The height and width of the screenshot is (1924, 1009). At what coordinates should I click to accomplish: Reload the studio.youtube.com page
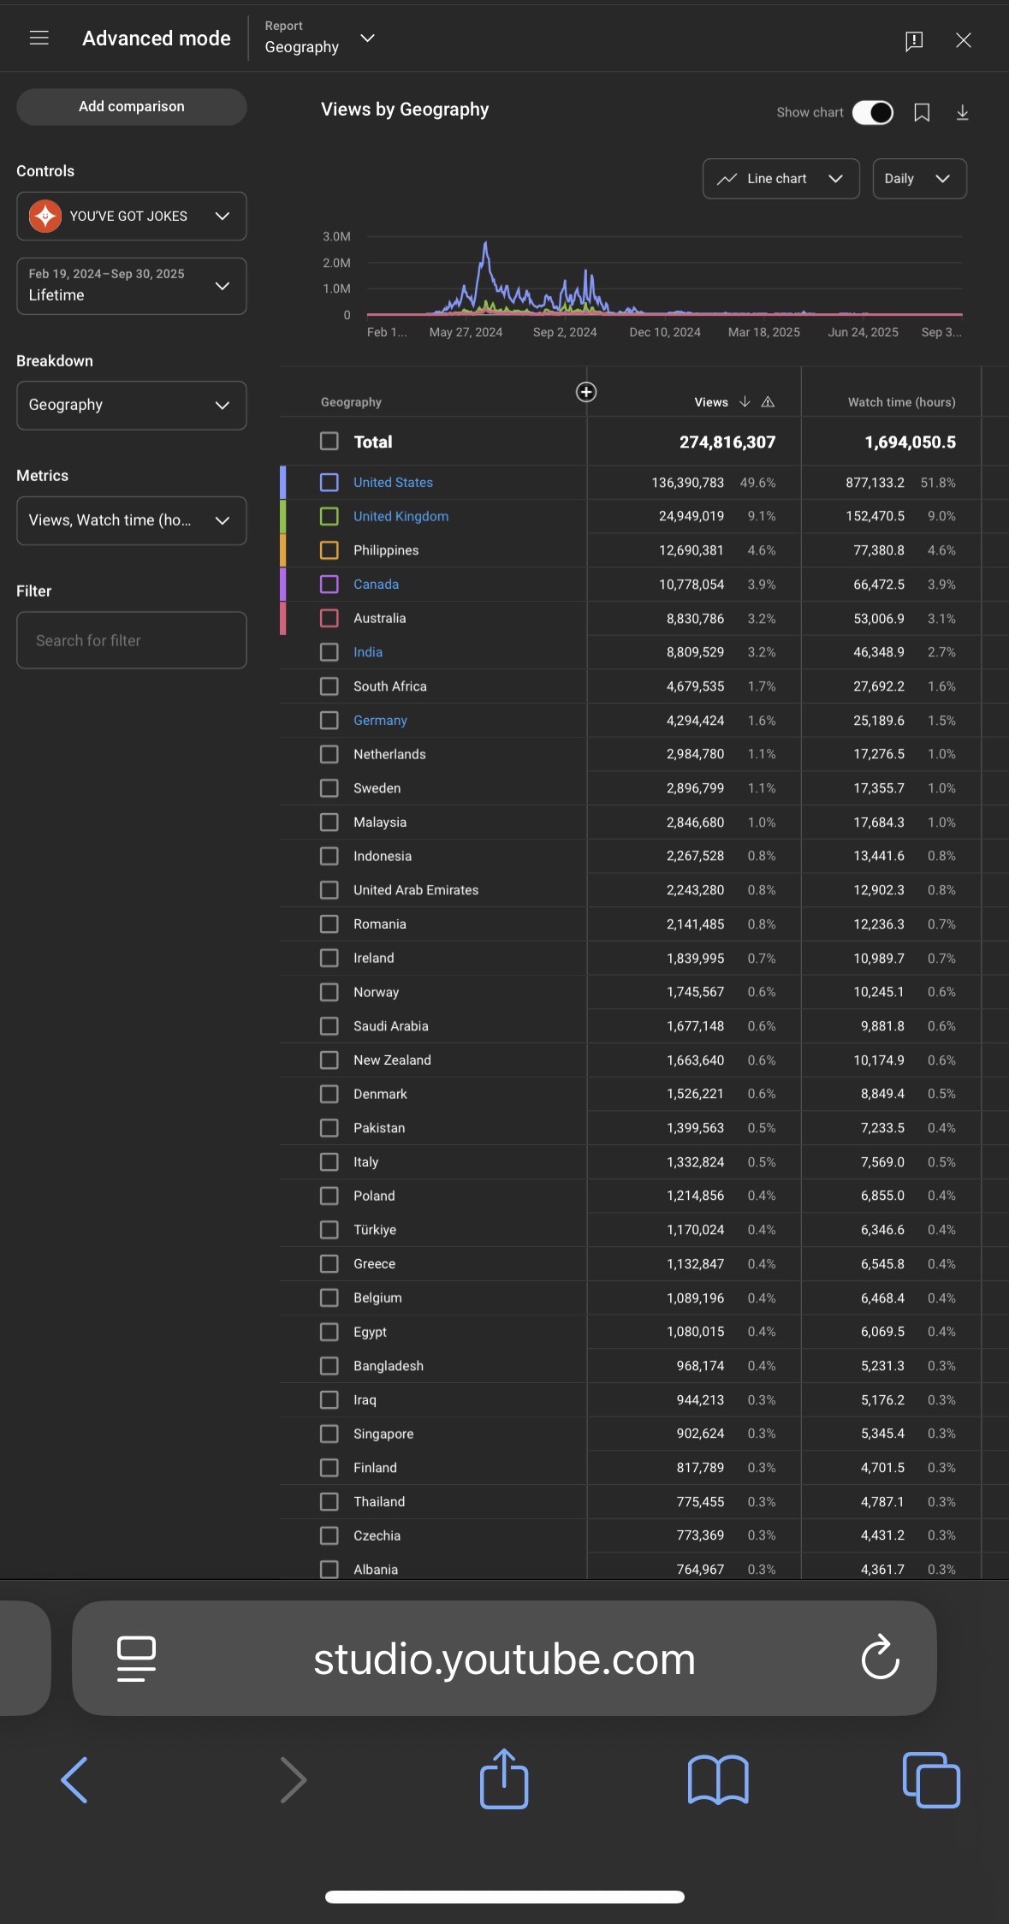880,1658
